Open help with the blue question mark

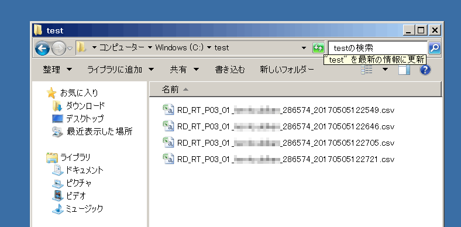click(x=425, y=70)
